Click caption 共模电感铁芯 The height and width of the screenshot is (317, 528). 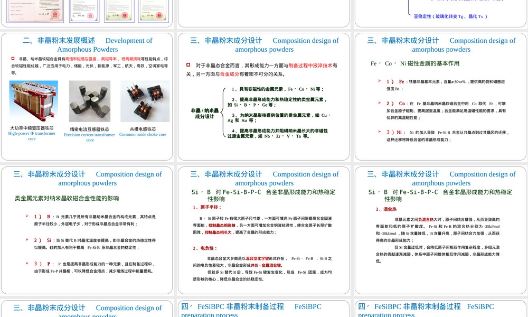pyautogui.click(x=143, y=129)
